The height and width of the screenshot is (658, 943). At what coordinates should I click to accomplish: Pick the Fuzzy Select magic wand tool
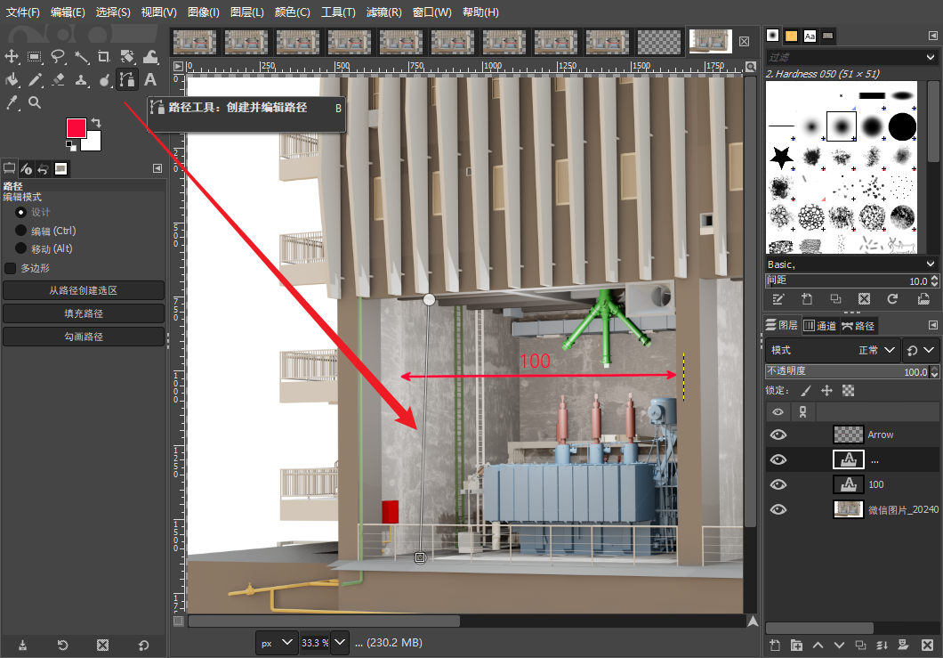tap(81, 57)
